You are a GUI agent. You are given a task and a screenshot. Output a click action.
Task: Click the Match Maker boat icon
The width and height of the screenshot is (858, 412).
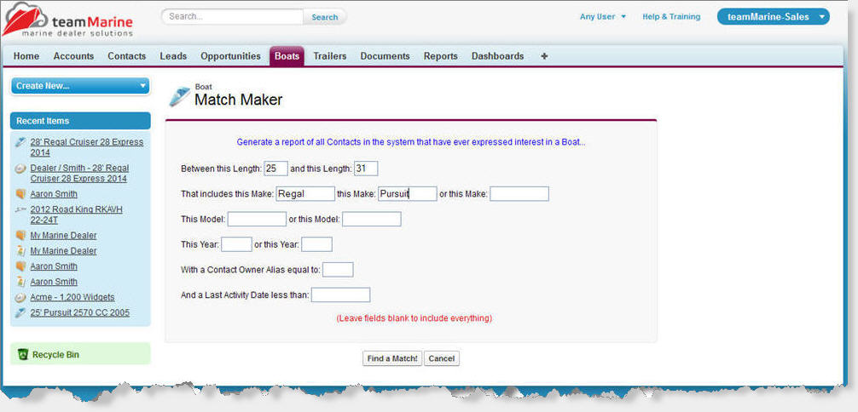click(179, 97)
